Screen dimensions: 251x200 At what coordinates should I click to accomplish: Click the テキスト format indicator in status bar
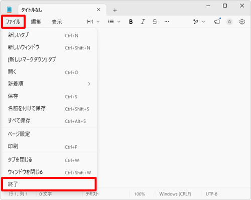92,194
